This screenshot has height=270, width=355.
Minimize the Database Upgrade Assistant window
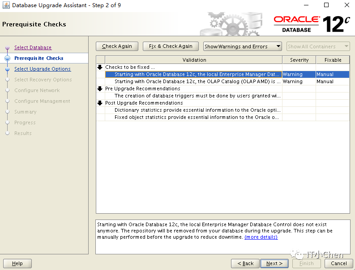[306, 5]
